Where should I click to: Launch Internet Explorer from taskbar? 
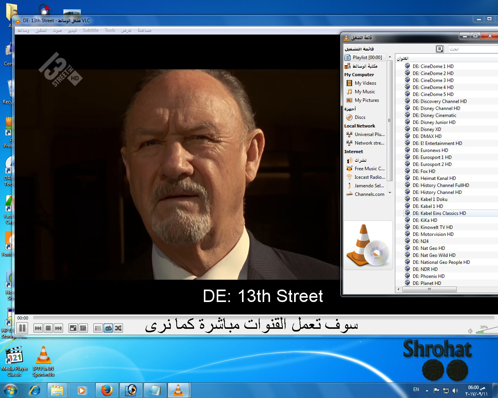pyautogui.click(x=35, y=390)
